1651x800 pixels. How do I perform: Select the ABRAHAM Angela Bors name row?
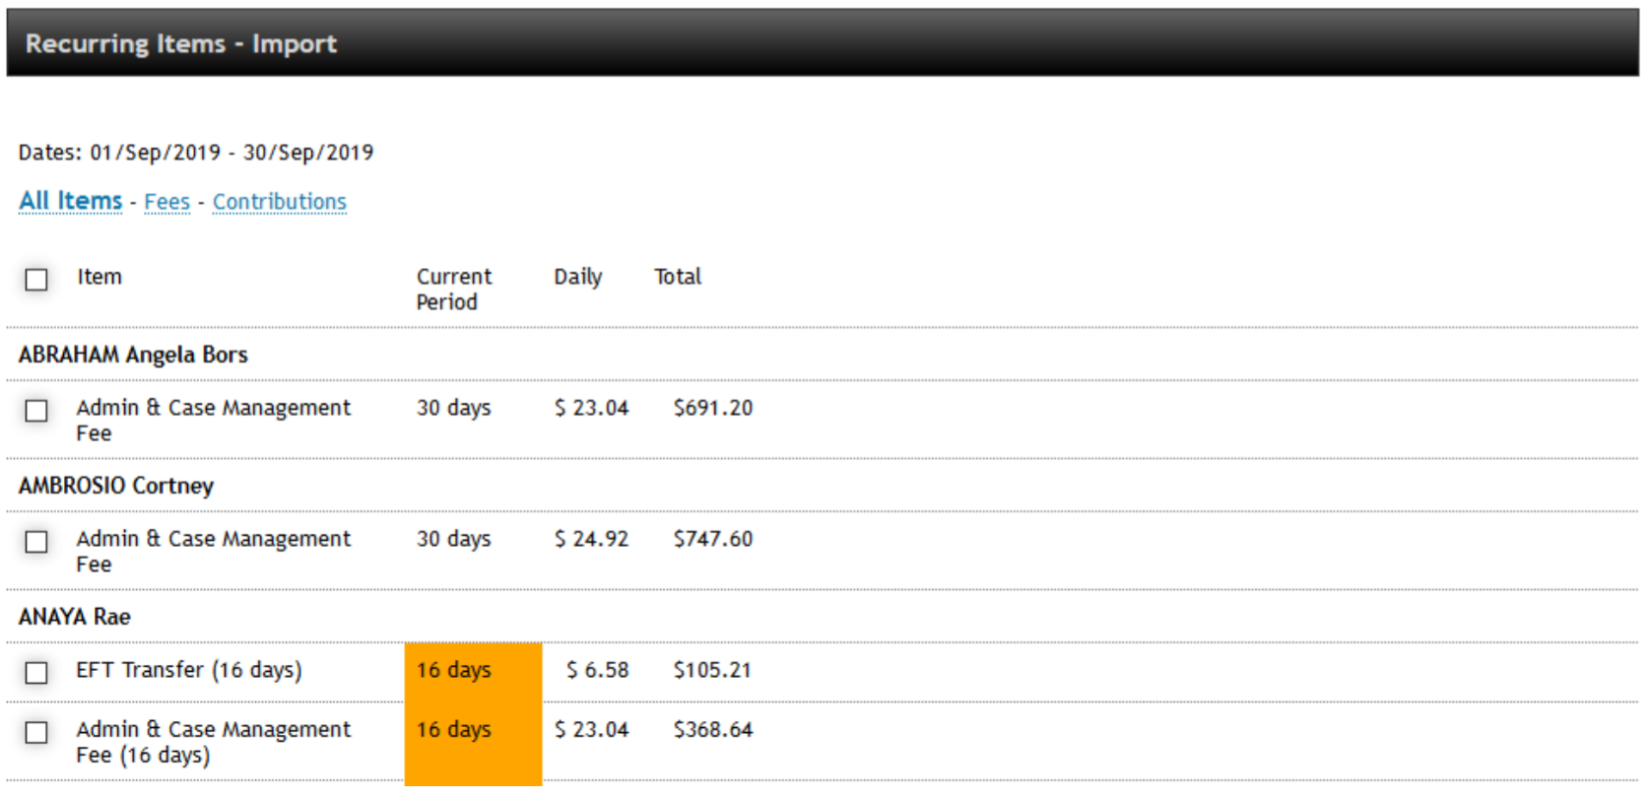click(x=132, y=355)
